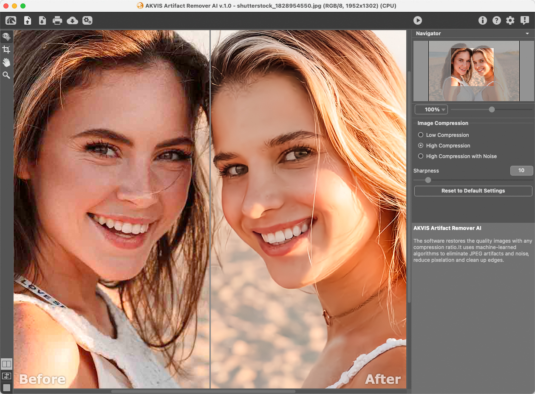Open the AKVIS home page horse icon
Screen dimensions: 535x394
pos(11,20)
